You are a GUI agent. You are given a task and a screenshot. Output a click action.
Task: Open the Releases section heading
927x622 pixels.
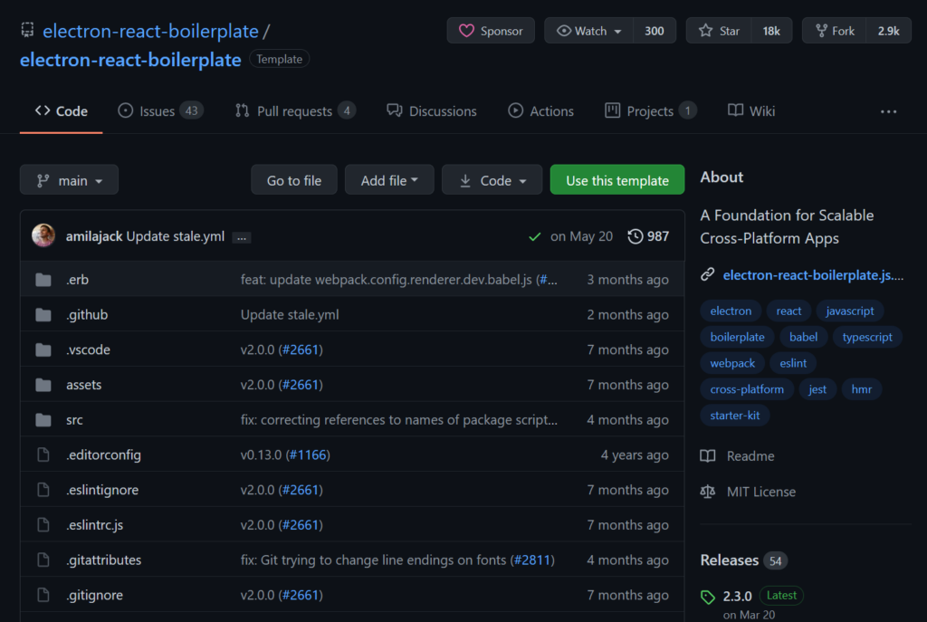pos(730,560)
